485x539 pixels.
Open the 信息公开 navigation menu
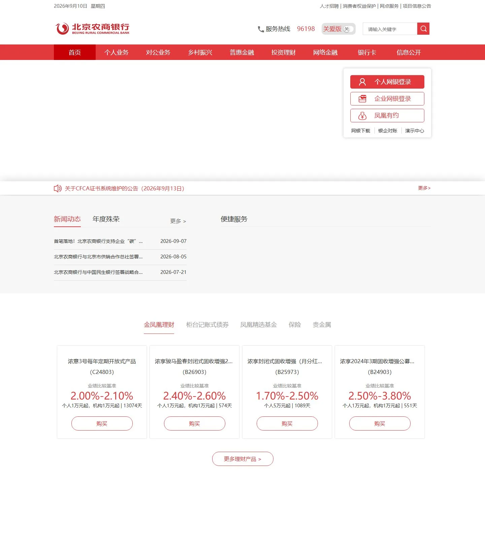click(409, 52)
